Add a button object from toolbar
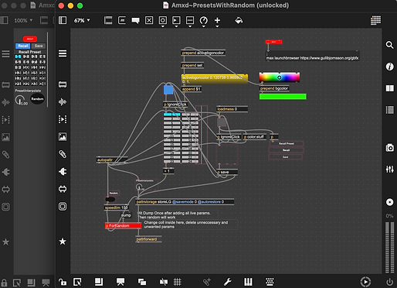The image size is (397, 288). pos(163,20)
